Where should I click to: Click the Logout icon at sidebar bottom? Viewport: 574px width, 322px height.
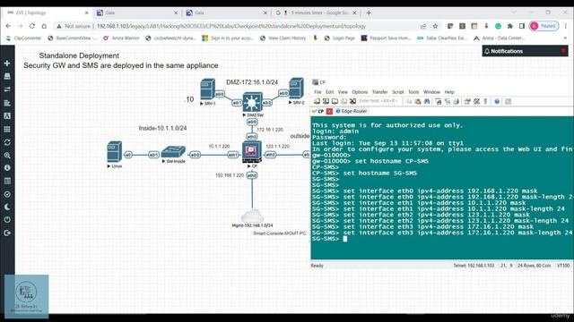[7, 233]
